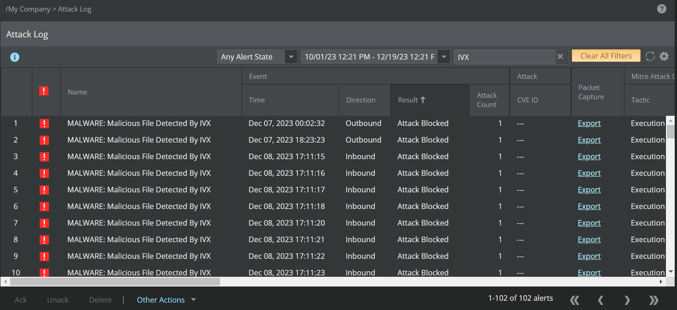Image resolution: width=677 pixels, height=310 pixels.
Task: Export packet capture for row 9
Action: coord(589,256)
